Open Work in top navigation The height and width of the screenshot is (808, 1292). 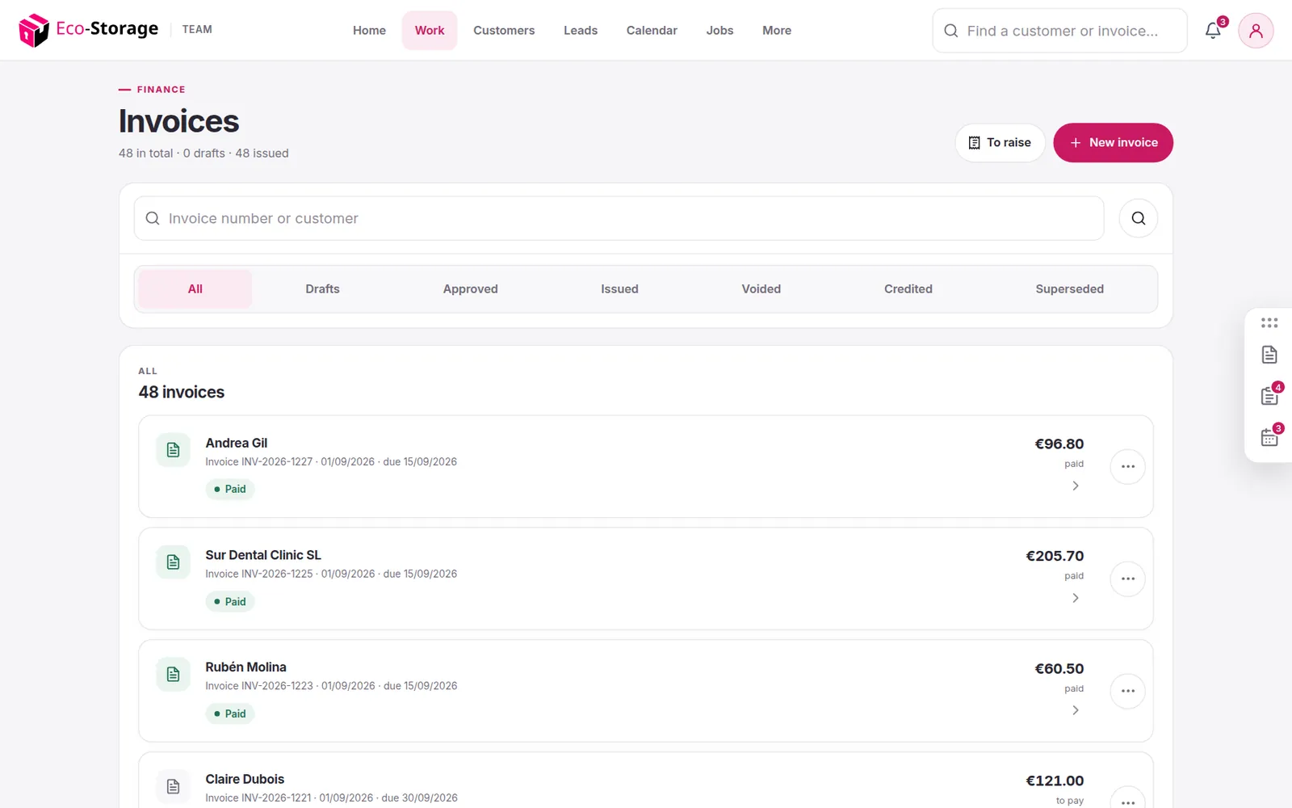click(x=430, y=31)
